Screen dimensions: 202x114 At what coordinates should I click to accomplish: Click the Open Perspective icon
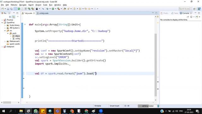click(194, 9)
